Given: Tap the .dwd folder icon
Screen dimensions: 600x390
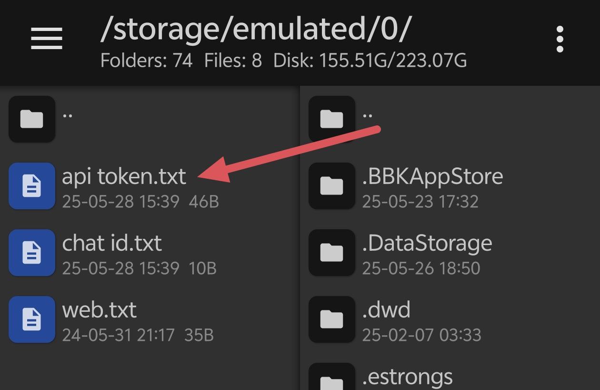Looking at the screenshot, I should pos(332,319).
